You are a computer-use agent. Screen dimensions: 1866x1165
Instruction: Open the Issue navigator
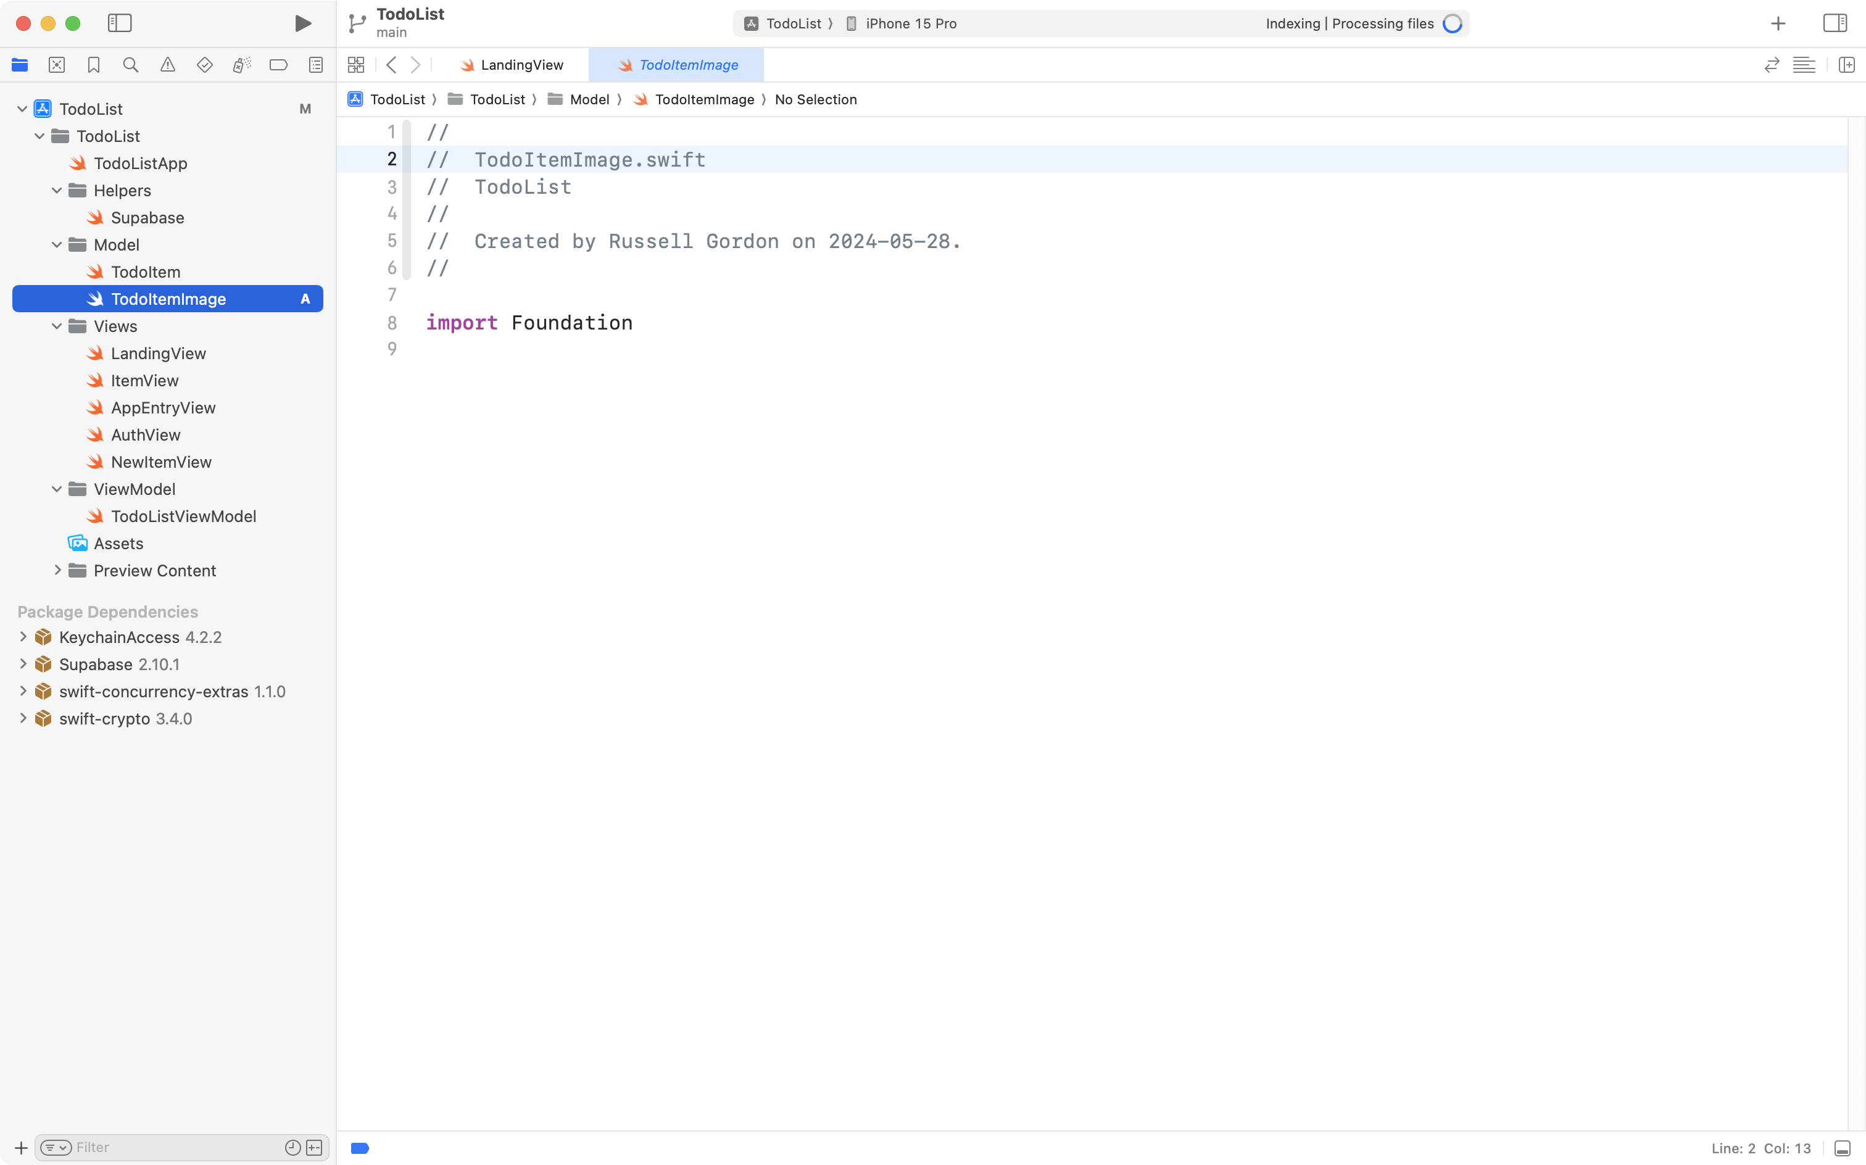click(168, 65)
